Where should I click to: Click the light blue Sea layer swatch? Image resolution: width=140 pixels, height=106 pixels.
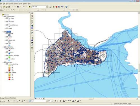click(x=9, y=45)
